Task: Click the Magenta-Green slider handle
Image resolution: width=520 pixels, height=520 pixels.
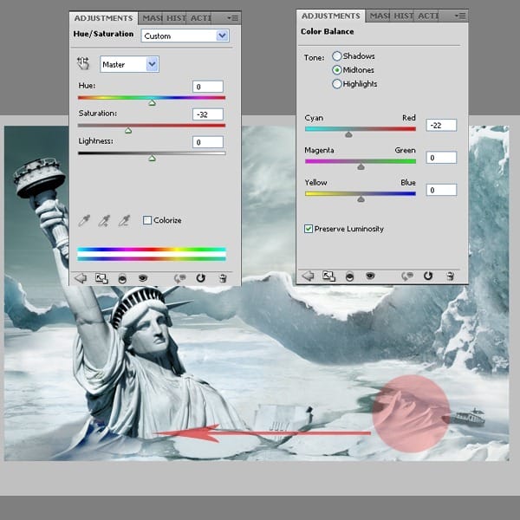Action: point(361,166)
